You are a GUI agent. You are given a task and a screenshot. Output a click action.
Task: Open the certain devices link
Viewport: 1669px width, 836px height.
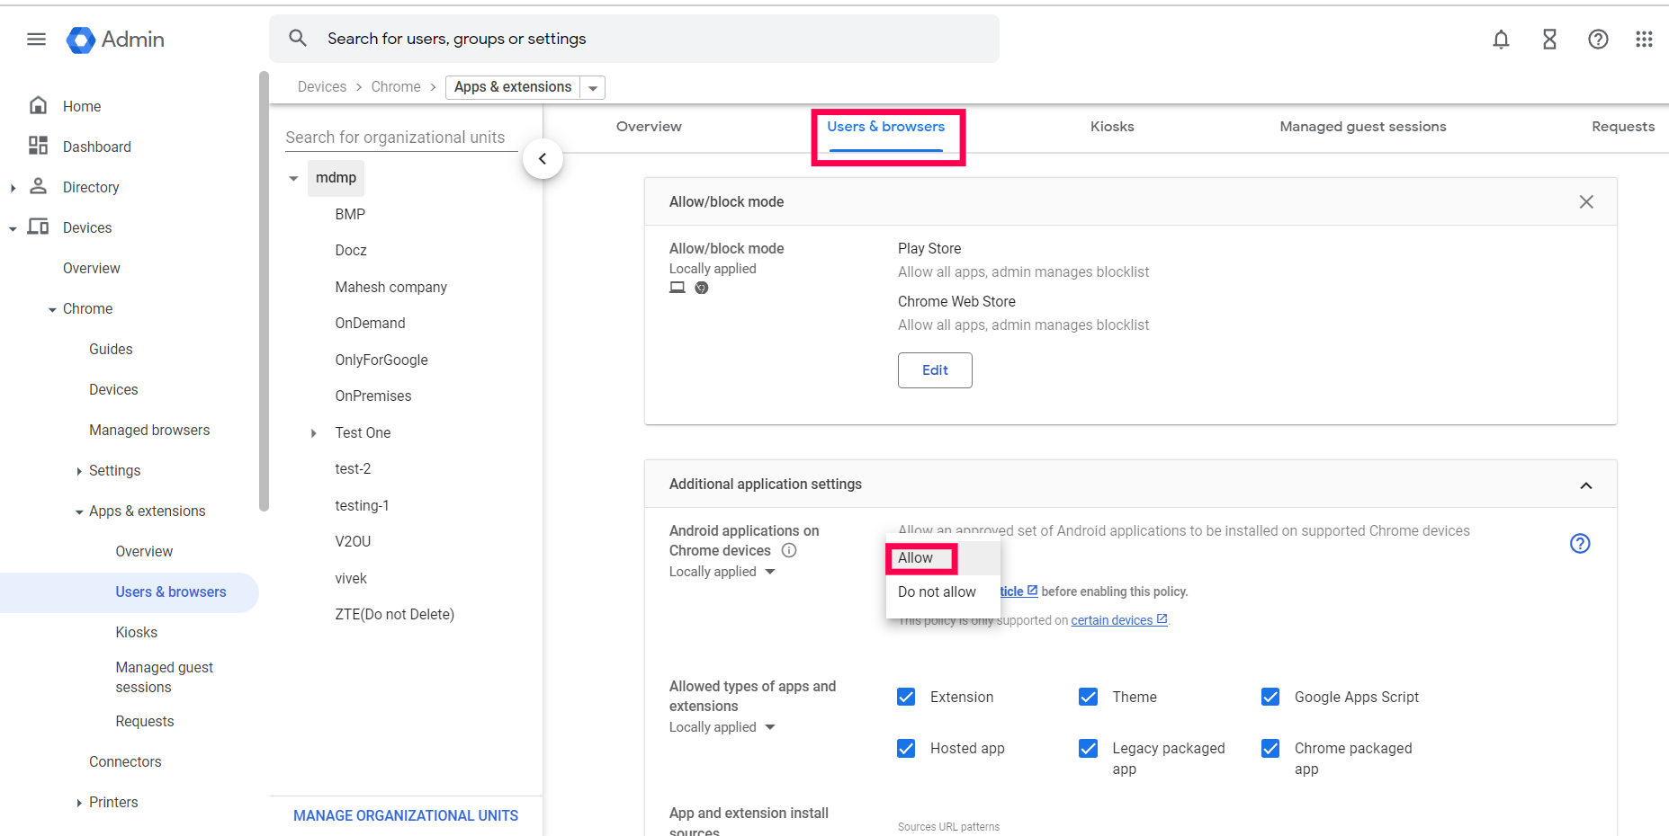tap(1112, 620)
